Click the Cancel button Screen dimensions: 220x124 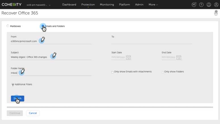click(33, 113)
